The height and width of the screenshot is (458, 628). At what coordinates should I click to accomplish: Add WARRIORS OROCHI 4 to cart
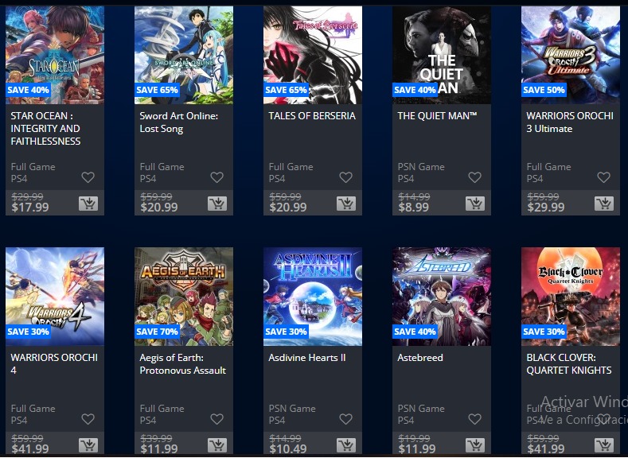(x=88, y=445)
